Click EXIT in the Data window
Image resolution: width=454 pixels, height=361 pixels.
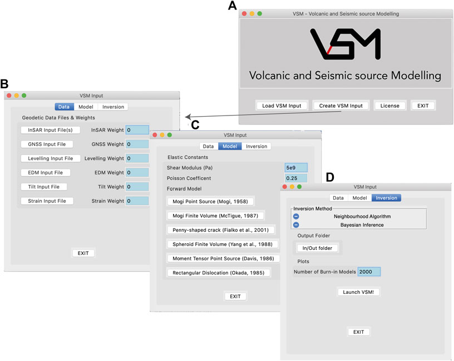point(83,253)
